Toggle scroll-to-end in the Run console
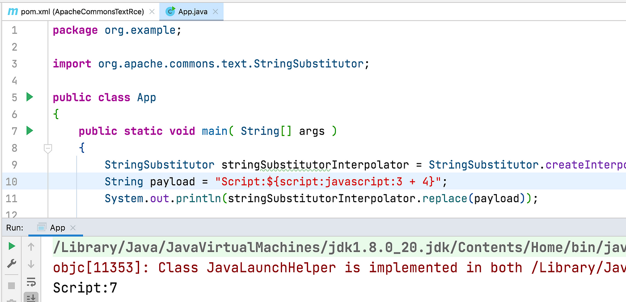626x302 pixels. pyautogui.click(x=31, y=298)
